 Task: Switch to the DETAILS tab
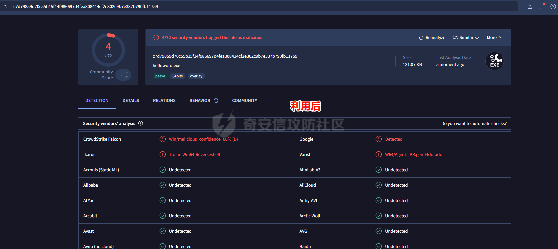tap(131, 101)
